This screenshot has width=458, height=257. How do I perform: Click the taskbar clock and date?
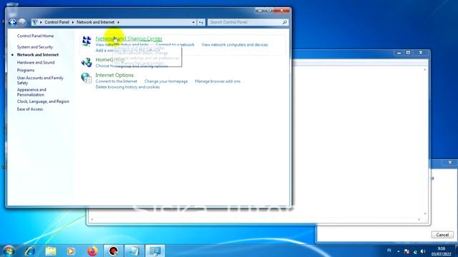pyautogui.click(x=441, y=251)
